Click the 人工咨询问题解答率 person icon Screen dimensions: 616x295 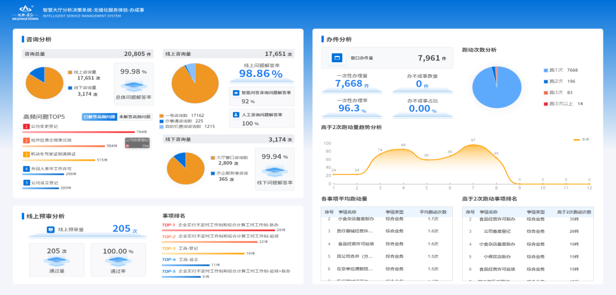click(236, 115)
